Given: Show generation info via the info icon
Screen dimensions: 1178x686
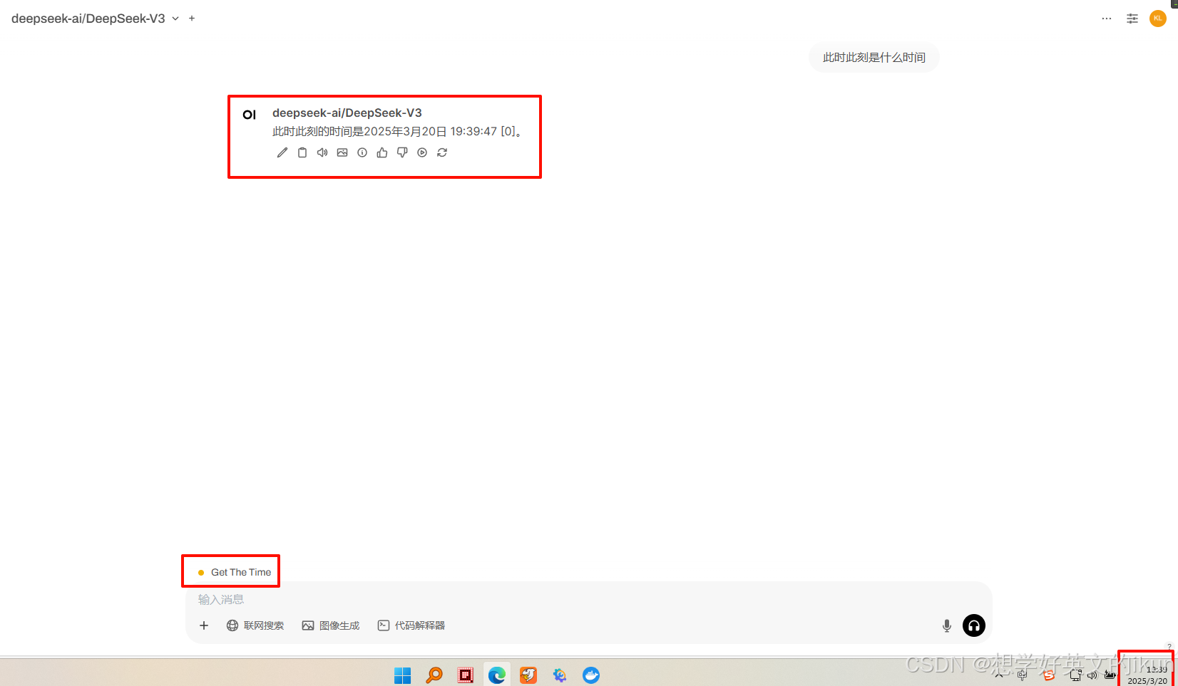Looking at the screenshot, I should pos(362,152).
